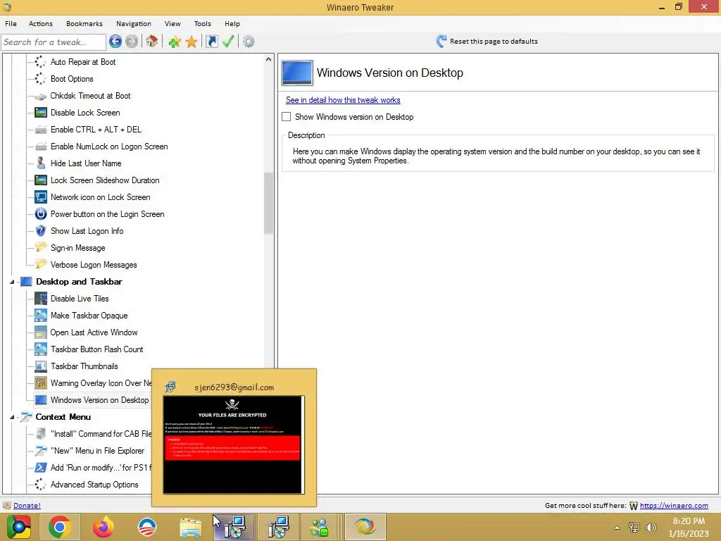The height and width of the screenshot is (541, 721).
Task: Select 'Advanced Startup Options' tree item
Action: click(x=94, y=485)
